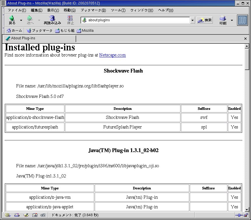
Task: Stop loading with 停止 button
Action: (x=71, y=20)
